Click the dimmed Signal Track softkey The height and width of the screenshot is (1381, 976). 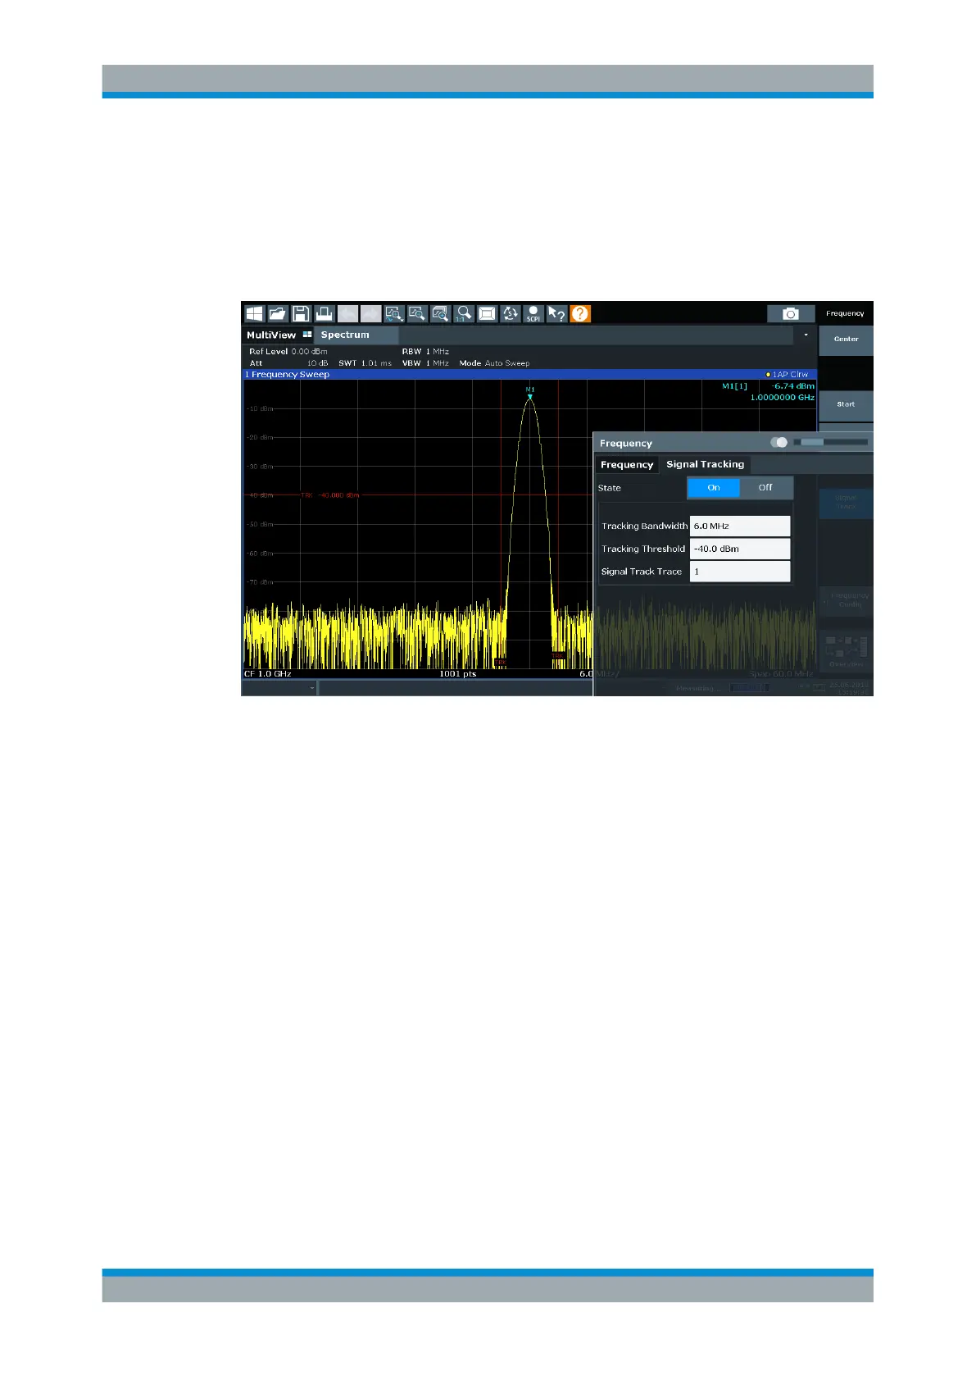[x=846, y=502]
